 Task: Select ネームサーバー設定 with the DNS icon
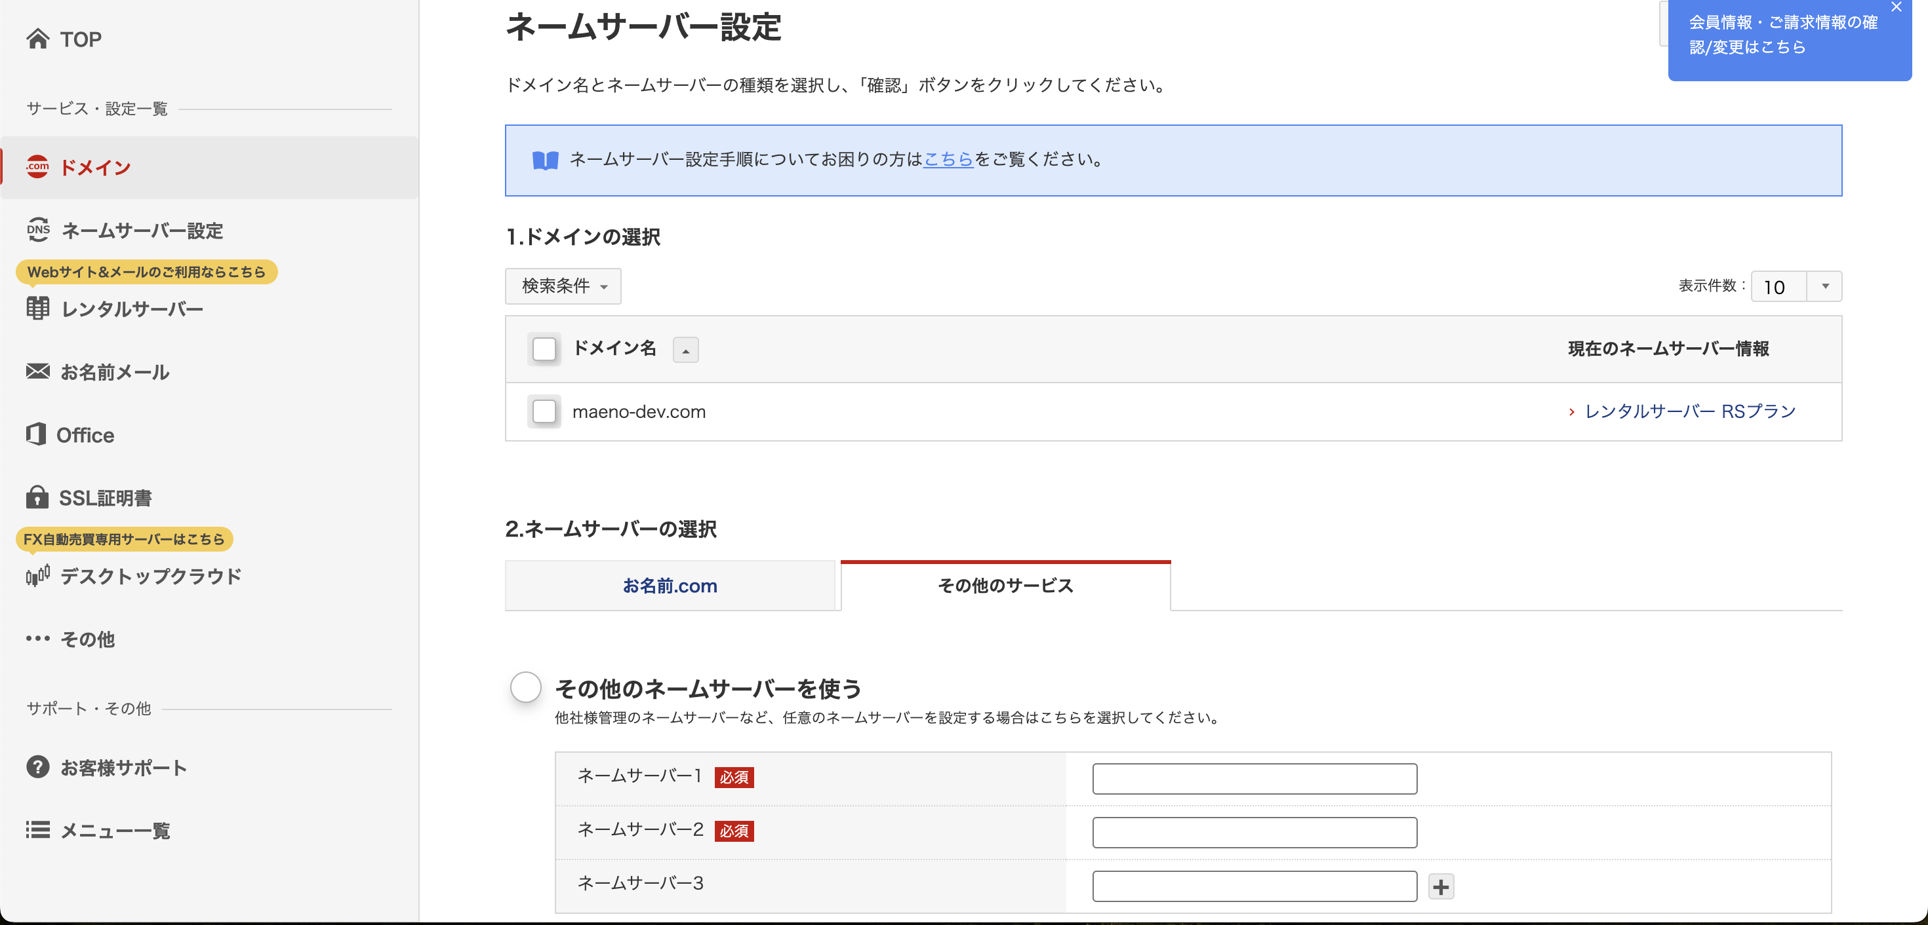[142, 231]
